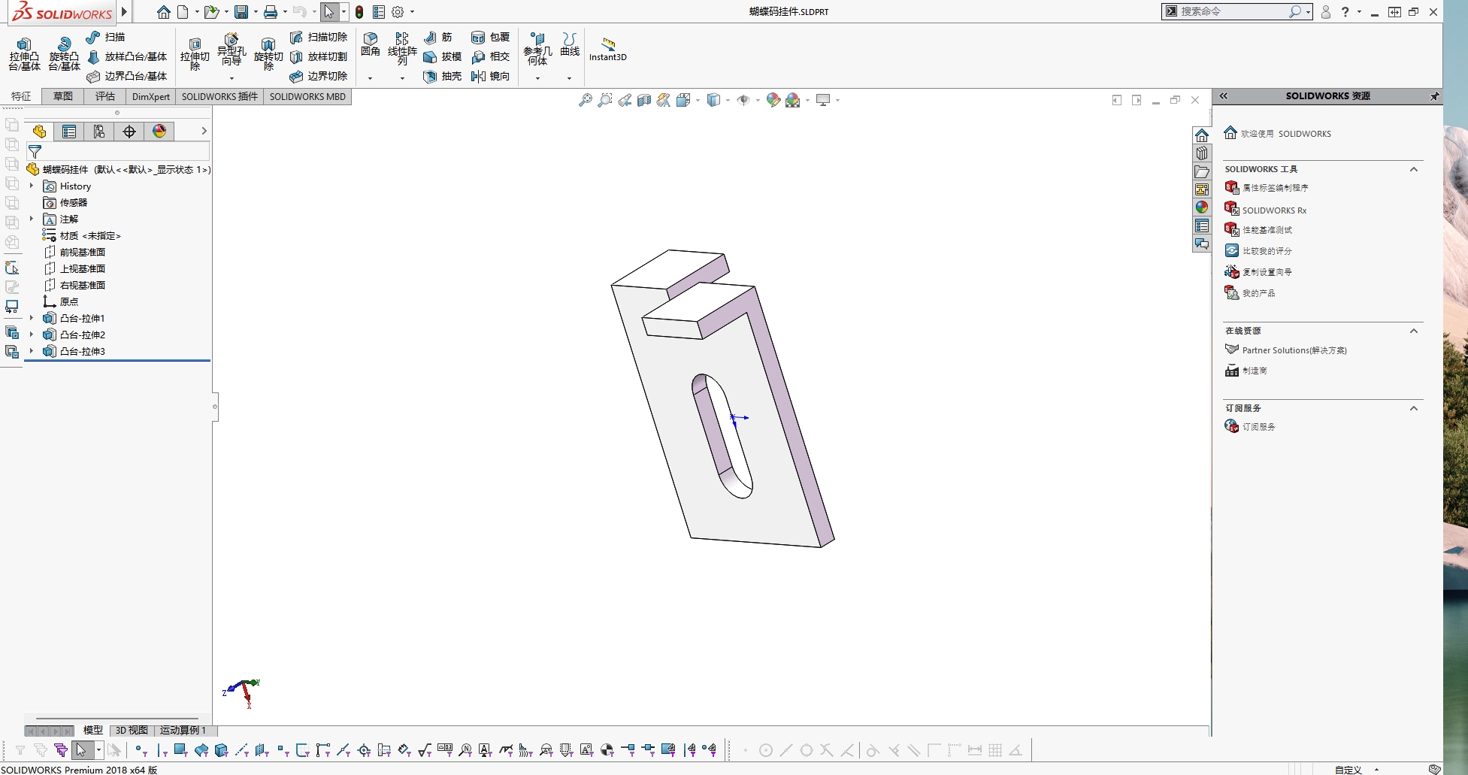Open the 参考几何体 dropdown arrow
This screenshot has height=775, width=1468.
[537, 78]
